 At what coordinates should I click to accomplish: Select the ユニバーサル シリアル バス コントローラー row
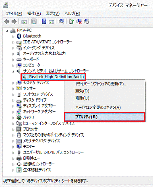53,152
